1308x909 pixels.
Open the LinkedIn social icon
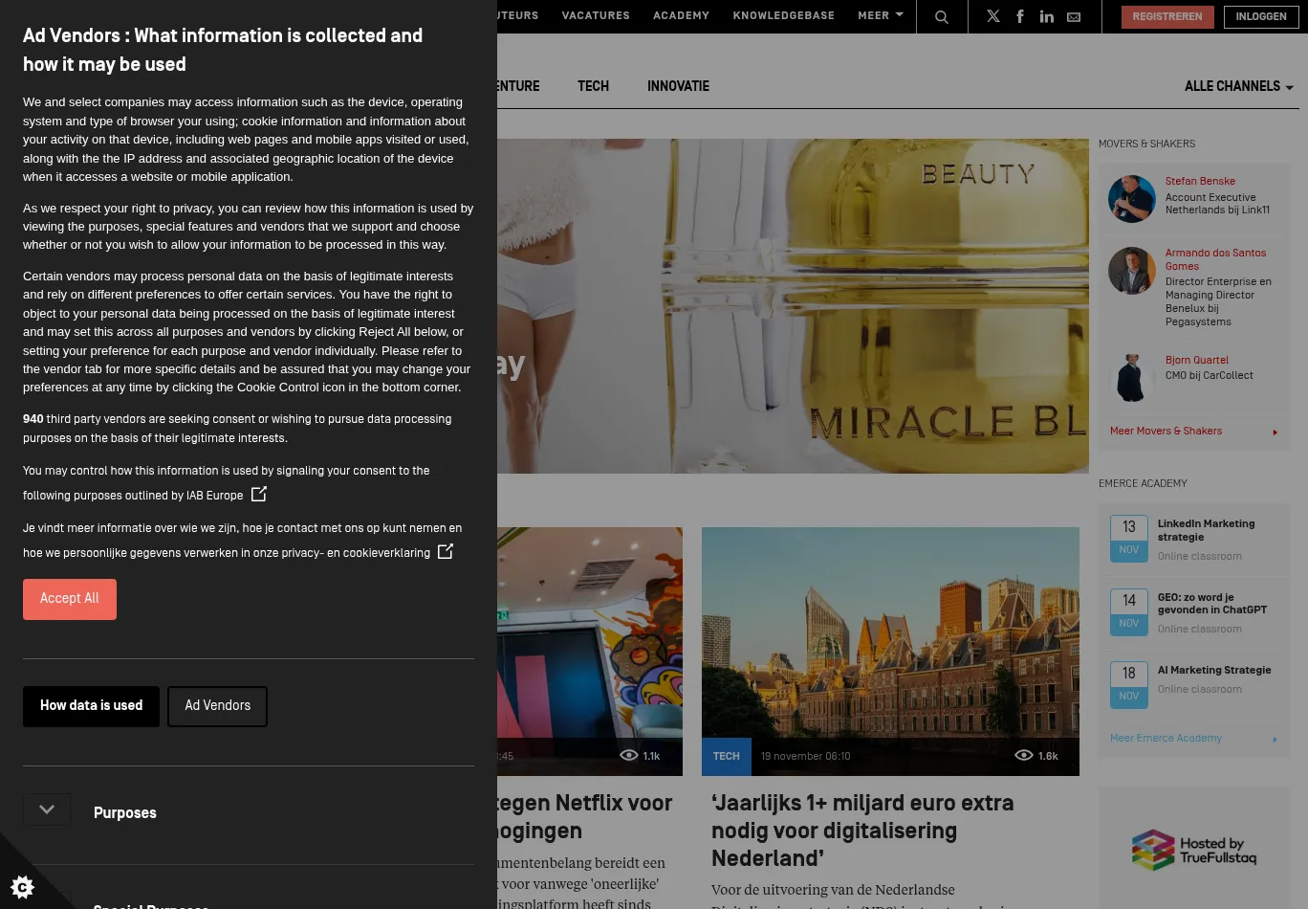click(x=1047, y=17)
